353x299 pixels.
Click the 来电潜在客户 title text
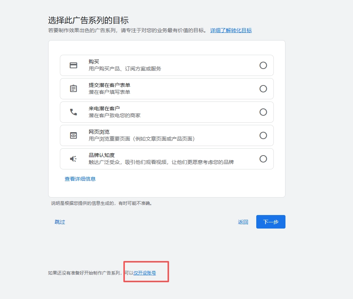tap(104, 108)
